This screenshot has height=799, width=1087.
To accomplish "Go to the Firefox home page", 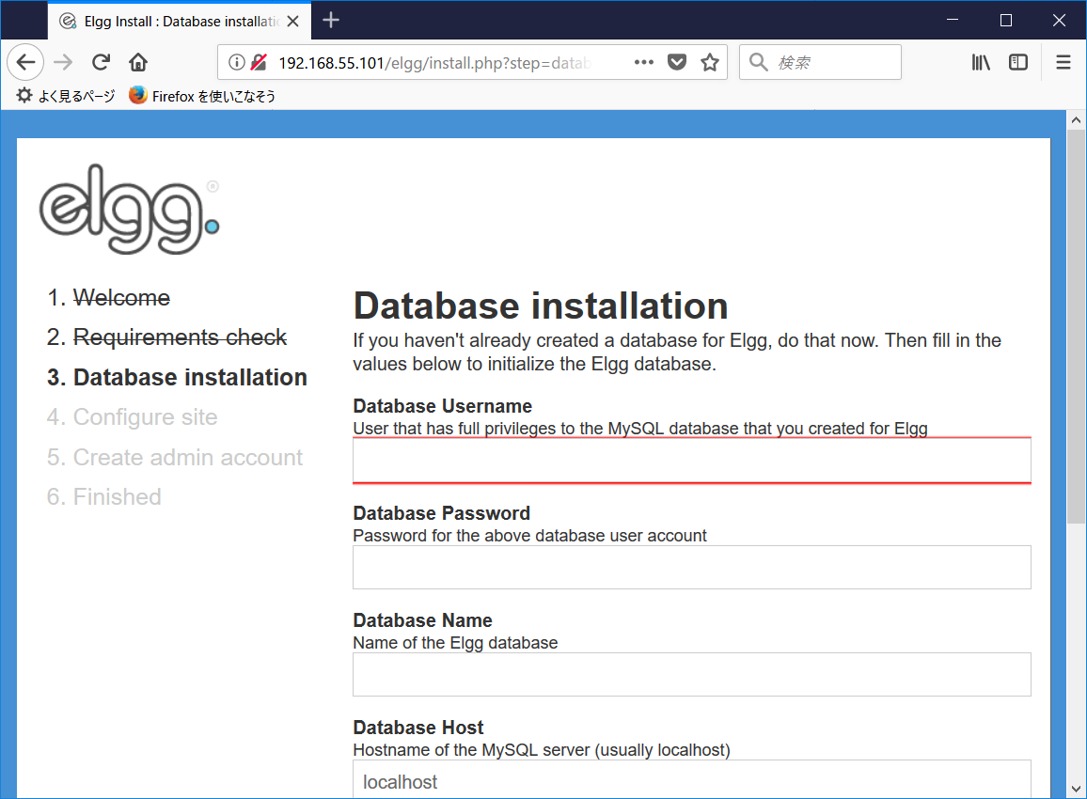I will point(137,62).
